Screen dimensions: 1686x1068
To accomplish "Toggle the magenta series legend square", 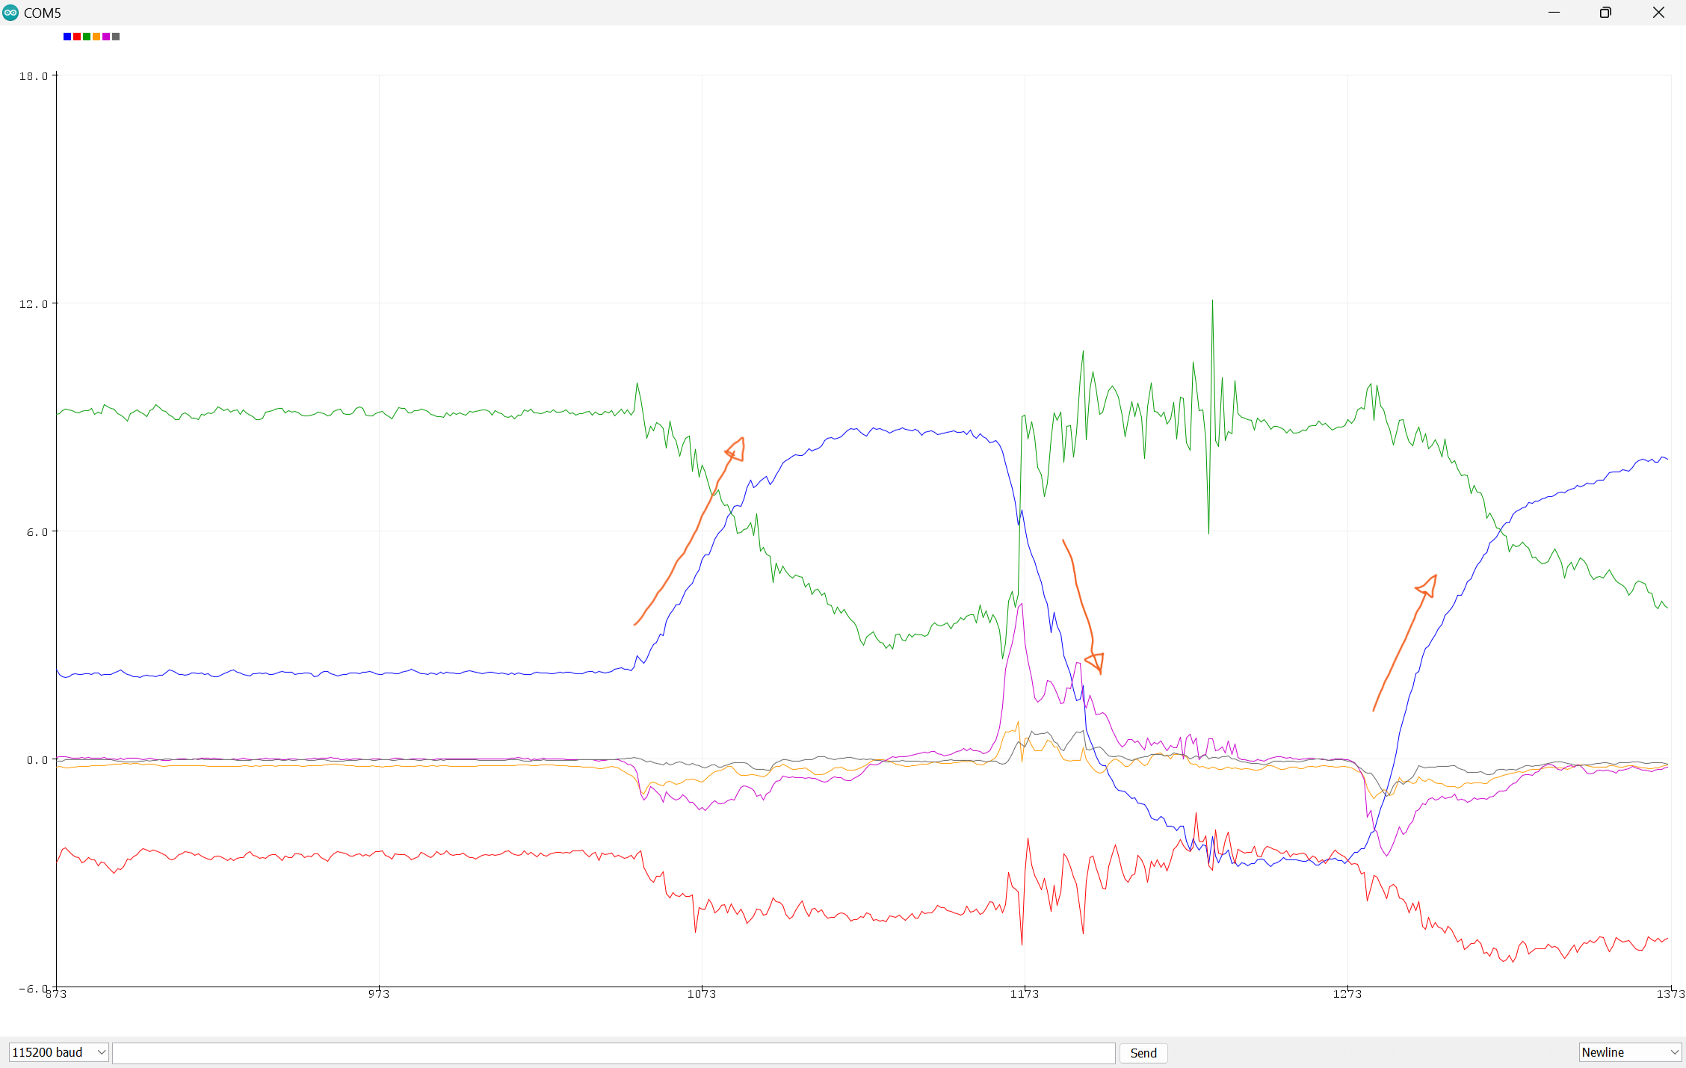I will click(105, 36).
